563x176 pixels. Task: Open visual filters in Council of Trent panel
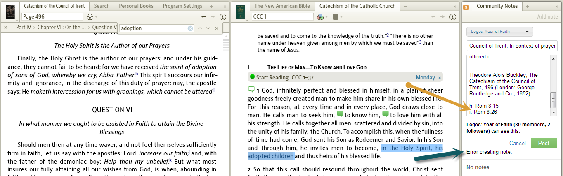click(x=90, y=17)
